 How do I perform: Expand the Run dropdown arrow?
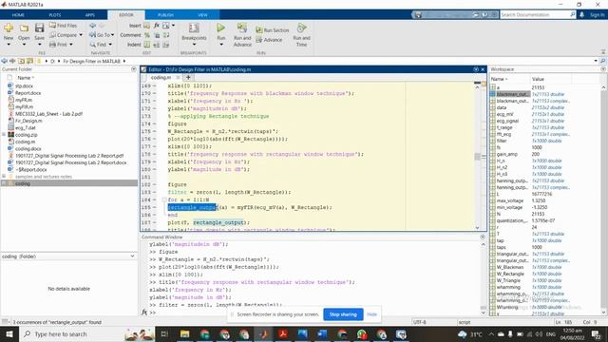[x=221, y=45]
